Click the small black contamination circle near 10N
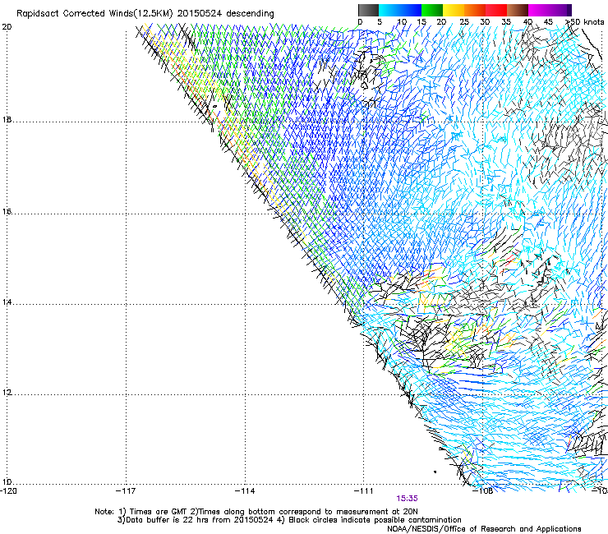 [x=435, y=472]
